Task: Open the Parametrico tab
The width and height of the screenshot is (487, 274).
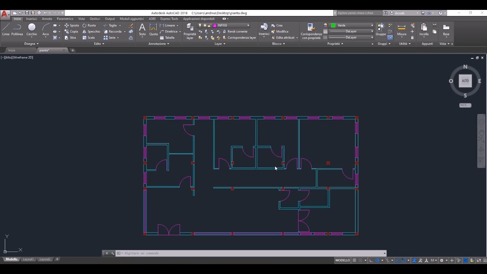Action: pos(65,19)
